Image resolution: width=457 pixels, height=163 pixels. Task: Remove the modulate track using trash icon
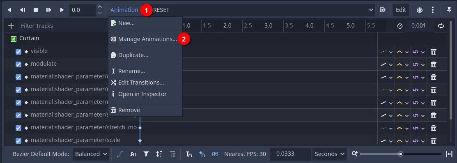pos(434,64)
